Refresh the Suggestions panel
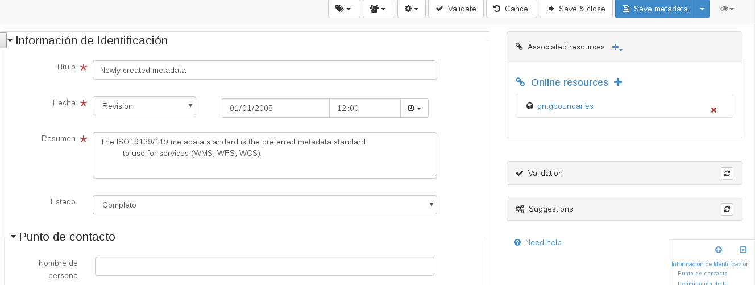The width and height of the screenshot is (755, 285). (727, 209)
